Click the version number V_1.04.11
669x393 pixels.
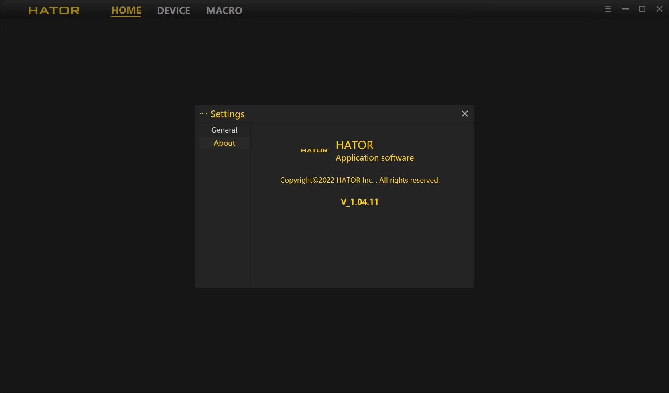coord(360,202)
